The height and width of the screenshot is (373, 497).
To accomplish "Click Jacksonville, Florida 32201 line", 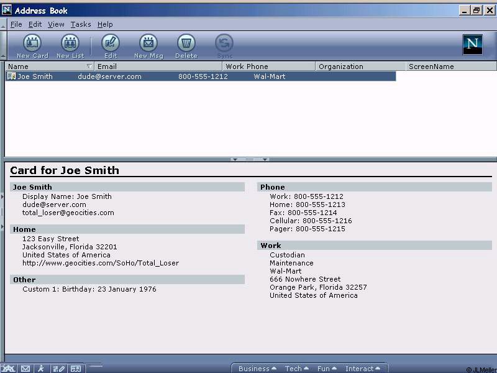I will pos(70,247).
